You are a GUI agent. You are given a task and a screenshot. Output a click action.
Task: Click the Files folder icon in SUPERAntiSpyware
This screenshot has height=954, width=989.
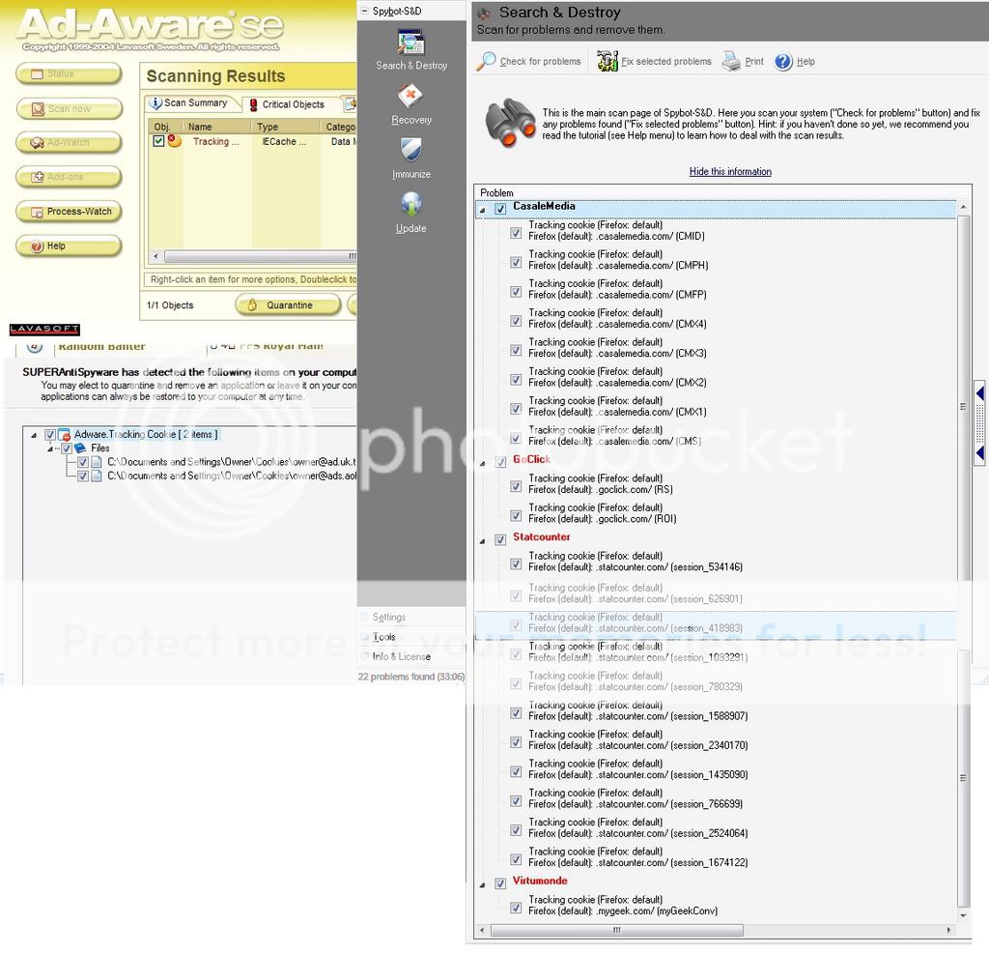pos(80,448)
